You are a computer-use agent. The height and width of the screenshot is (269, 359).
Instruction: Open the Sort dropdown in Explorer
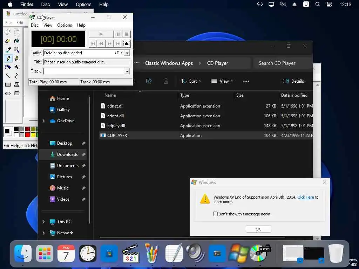pyautogui.click(x=191, y=81)
